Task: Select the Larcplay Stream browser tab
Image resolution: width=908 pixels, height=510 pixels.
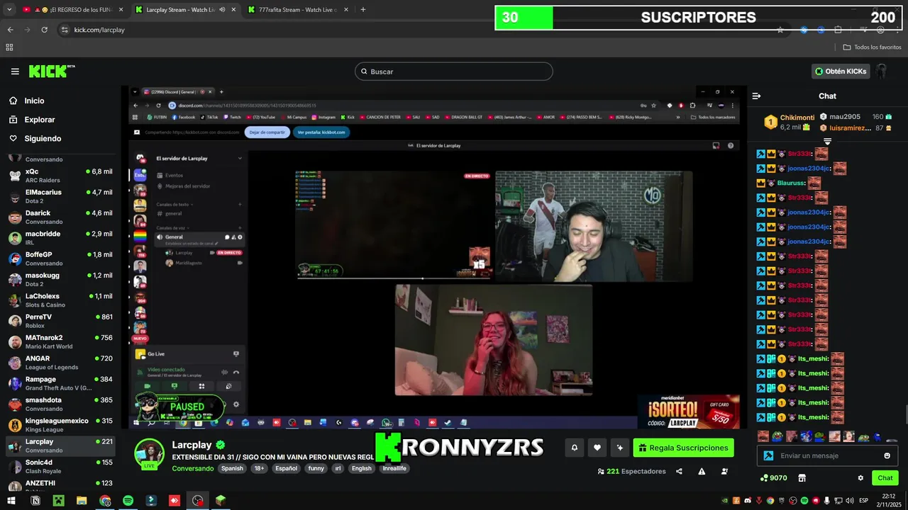Action: coord(184,10)
